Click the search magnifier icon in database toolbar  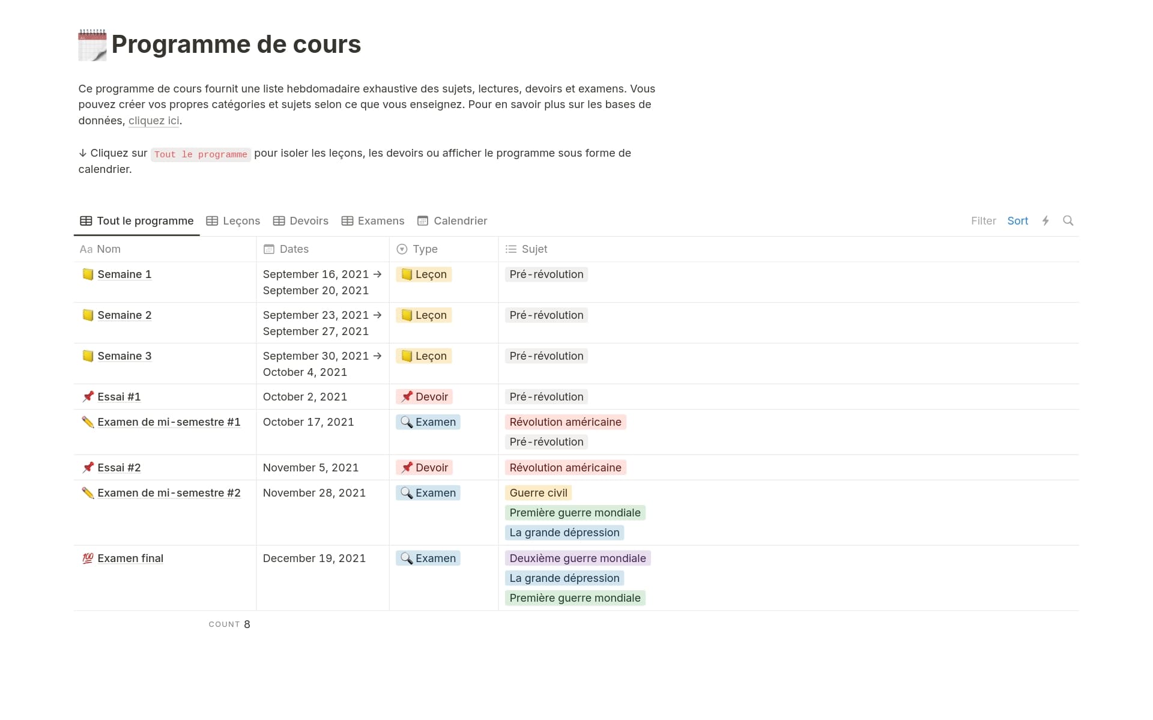tap(1068, 220)
